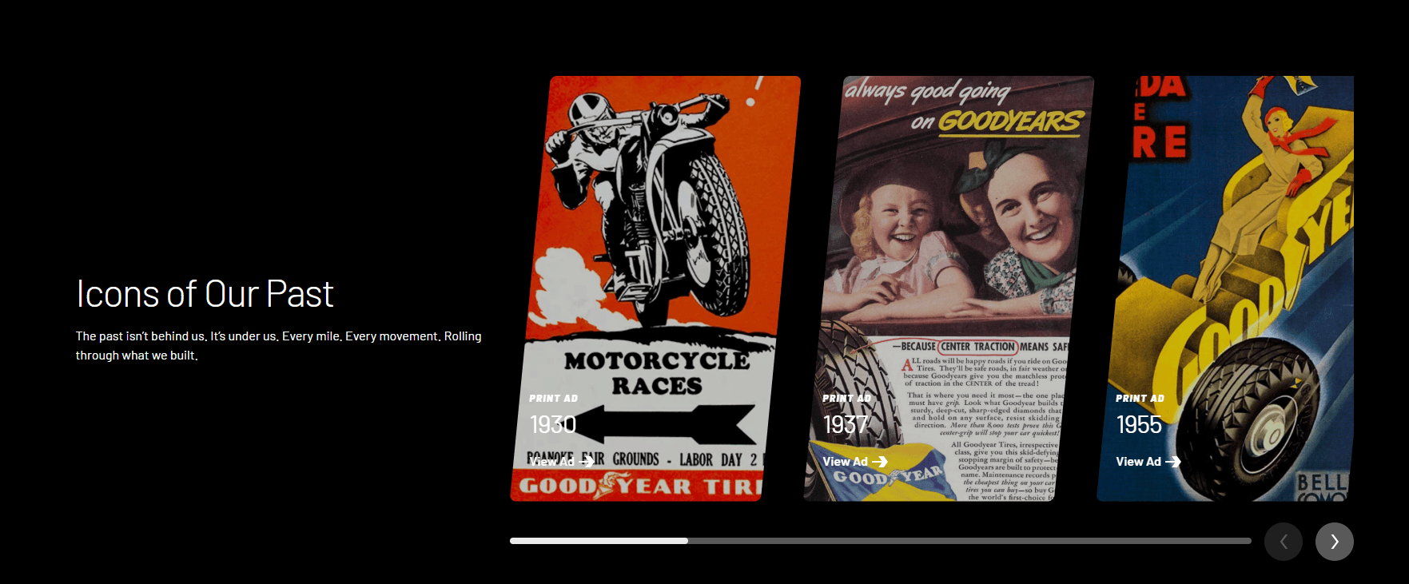Click the 1930 year label

coord(552,424)
